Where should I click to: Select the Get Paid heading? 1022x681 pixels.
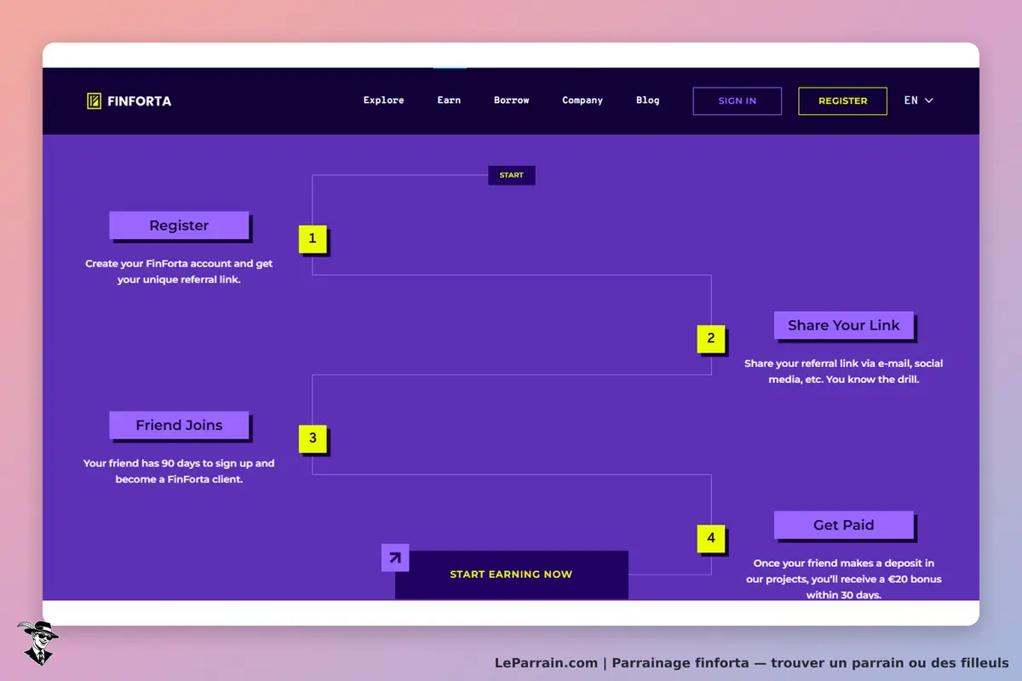[843, 525]
